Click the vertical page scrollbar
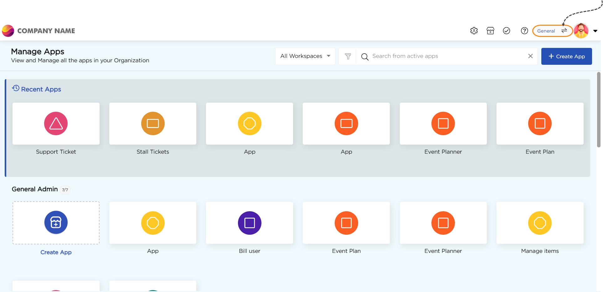The width and height of the screenshot is (603, 292). click(x=598, y=110)
